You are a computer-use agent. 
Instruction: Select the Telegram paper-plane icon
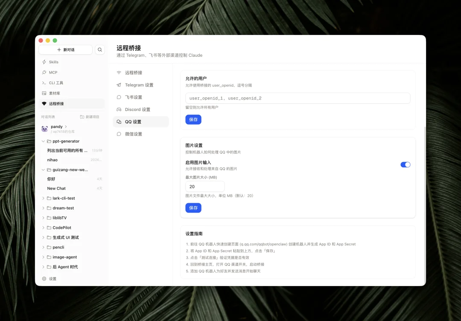119,85
